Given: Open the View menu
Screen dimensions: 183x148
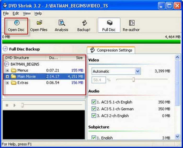Looking at the screenshot, I should [26, 13].
